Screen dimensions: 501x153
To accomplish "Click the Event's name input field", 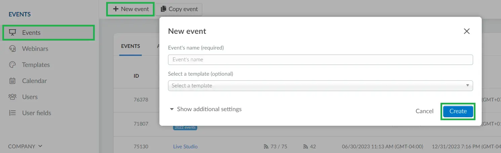I will coord(320,60).
